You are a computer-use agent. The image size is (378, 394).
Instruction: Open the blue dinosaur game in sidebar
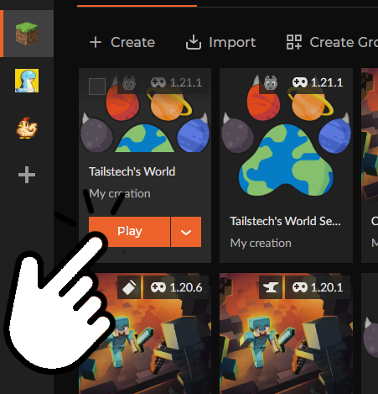point(27,81)
